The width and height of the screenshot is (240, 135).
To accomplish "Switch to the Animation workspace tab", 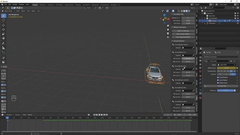I will pos(86,5).
